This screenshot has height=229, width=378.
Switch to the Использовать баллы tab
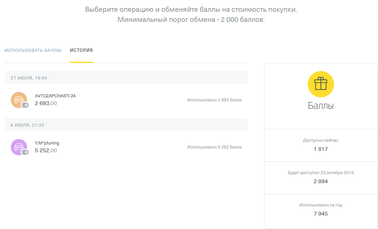coord(33,51)
